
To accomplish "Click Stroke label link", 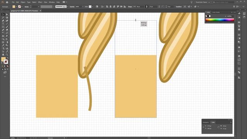I will [27, 7].
